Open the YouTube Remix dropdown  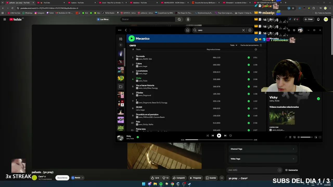pos(78,178)
